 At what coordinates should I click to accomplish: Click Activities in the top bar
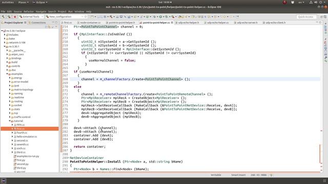point(8,2)
